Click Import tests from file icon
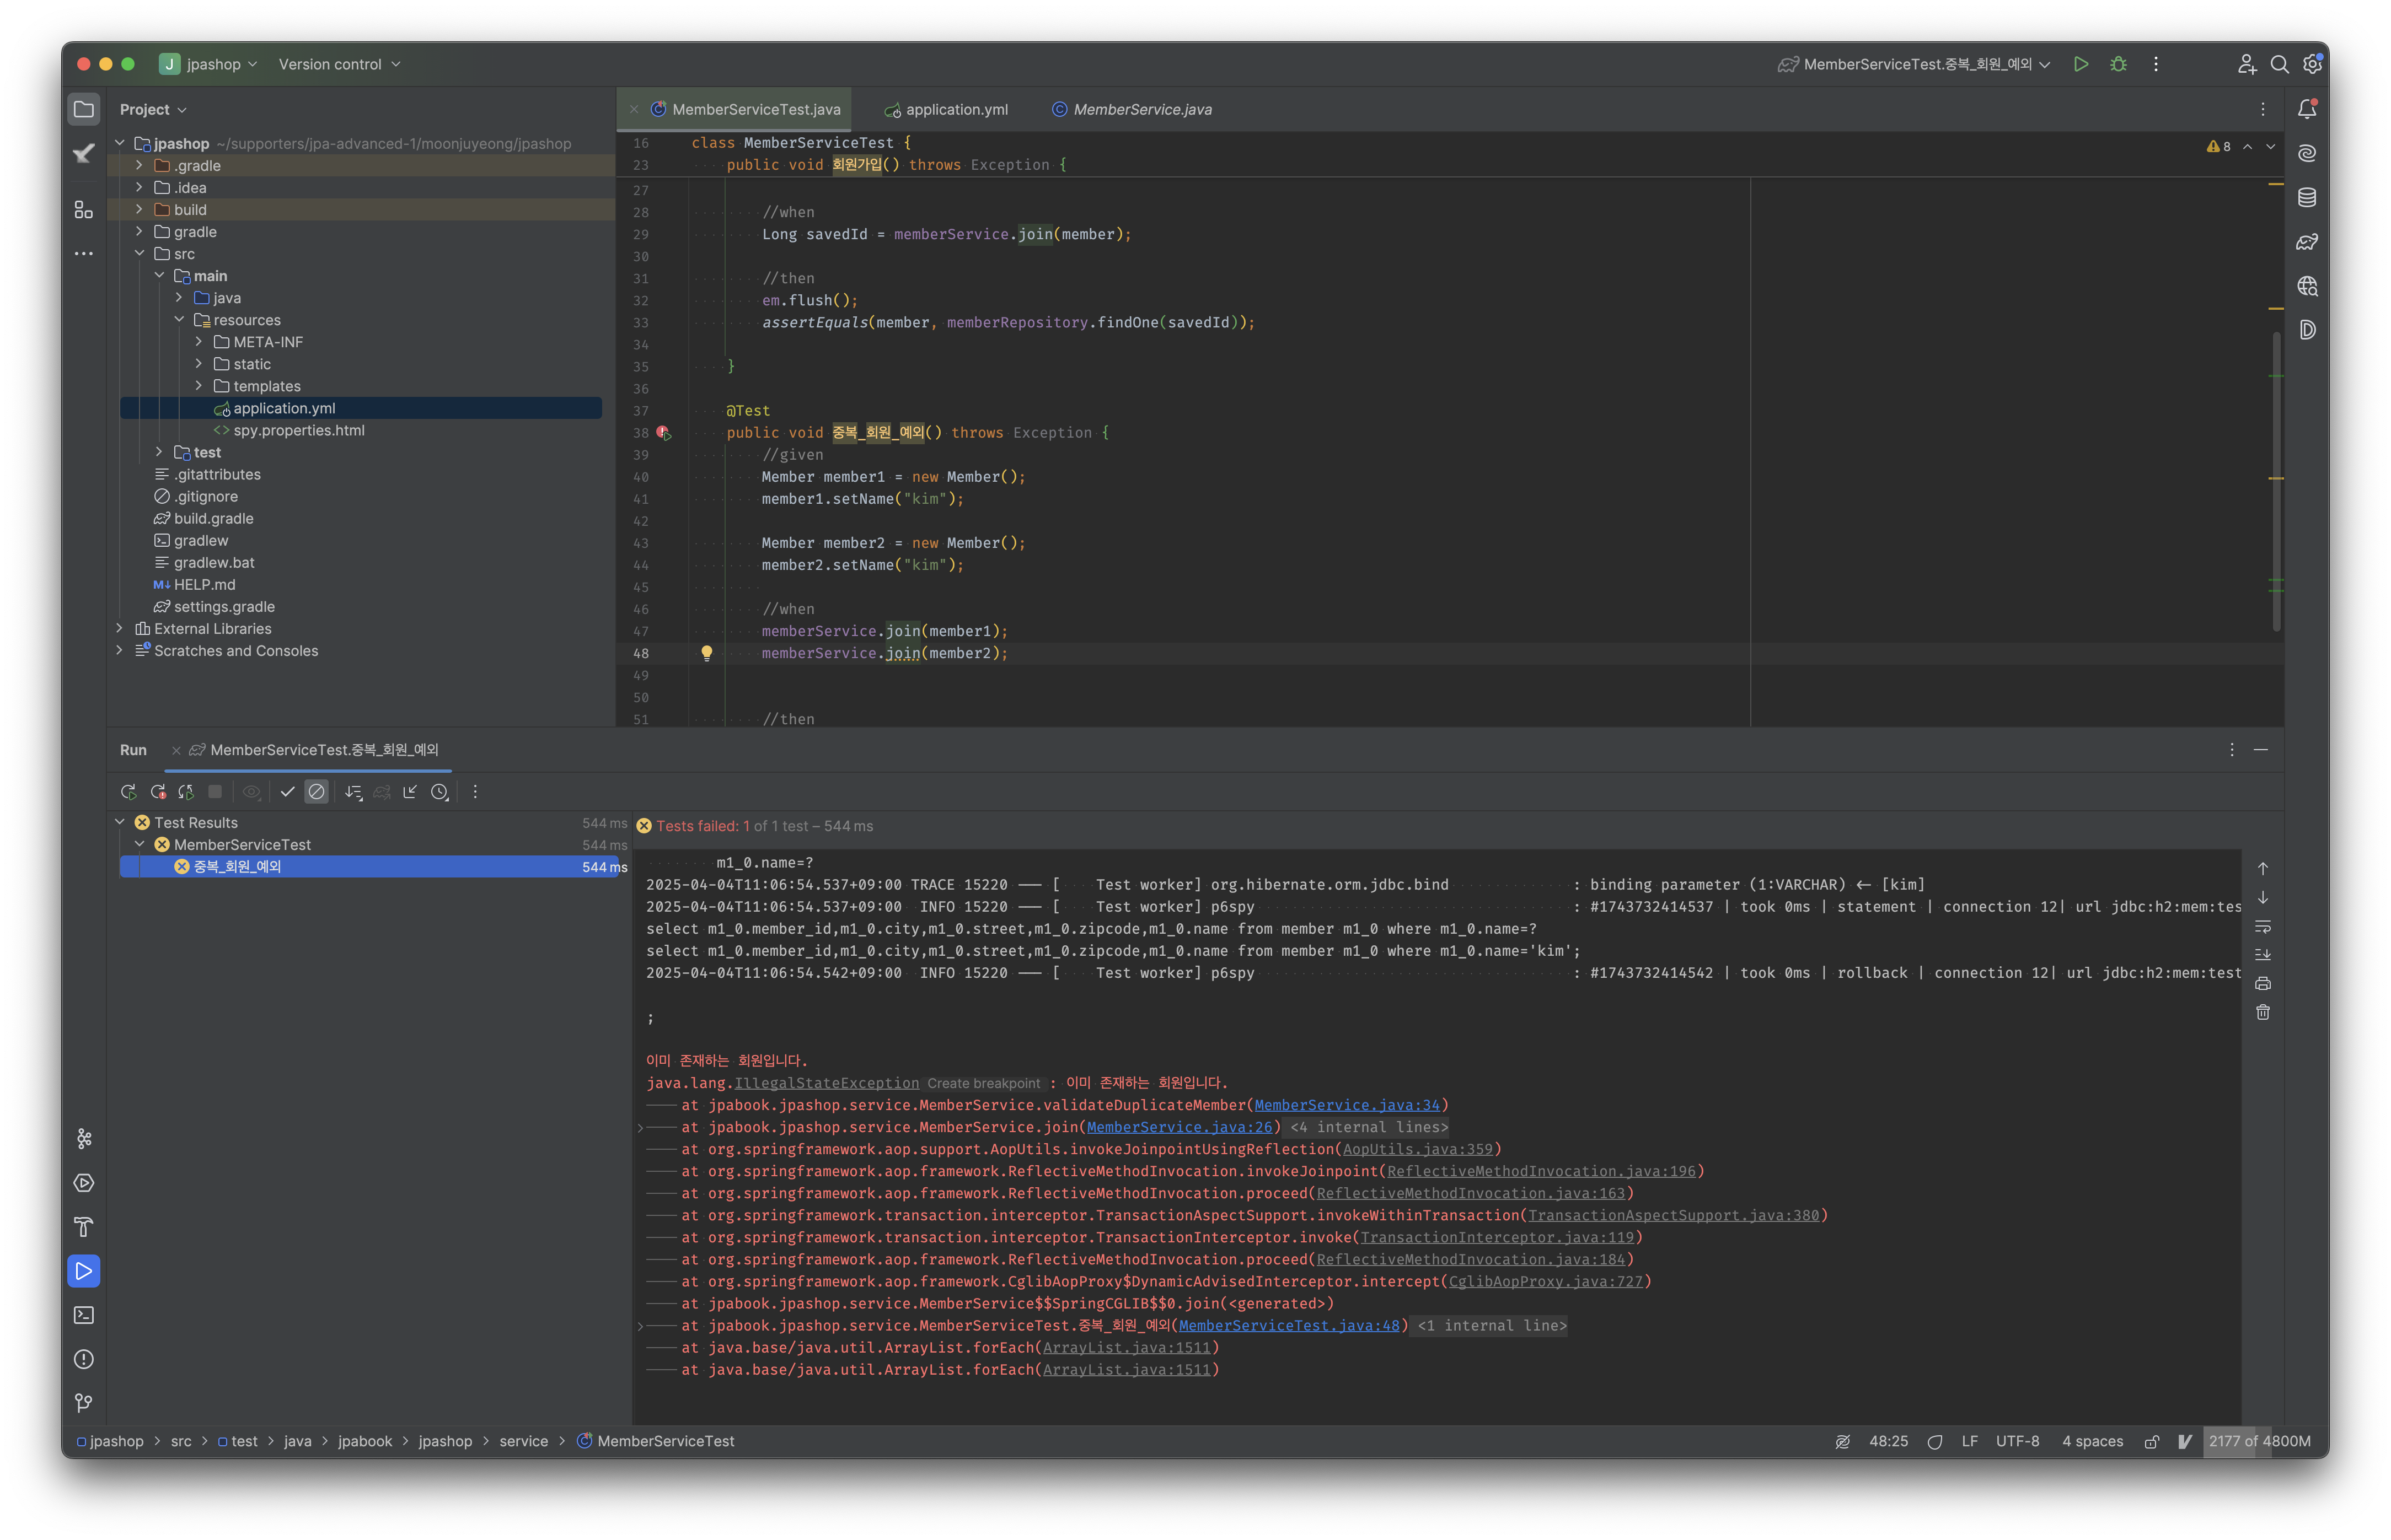 pos(409,792)
